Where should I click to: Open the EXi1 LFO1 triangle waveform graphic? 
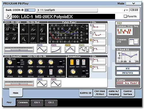point(42,49)
